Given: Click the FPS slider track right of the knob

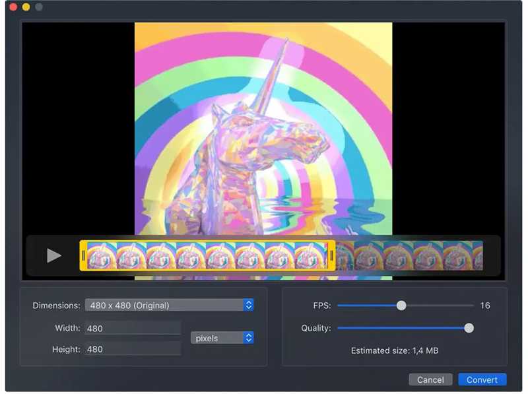Looking at the screenshot, I should tap(439, 306).
